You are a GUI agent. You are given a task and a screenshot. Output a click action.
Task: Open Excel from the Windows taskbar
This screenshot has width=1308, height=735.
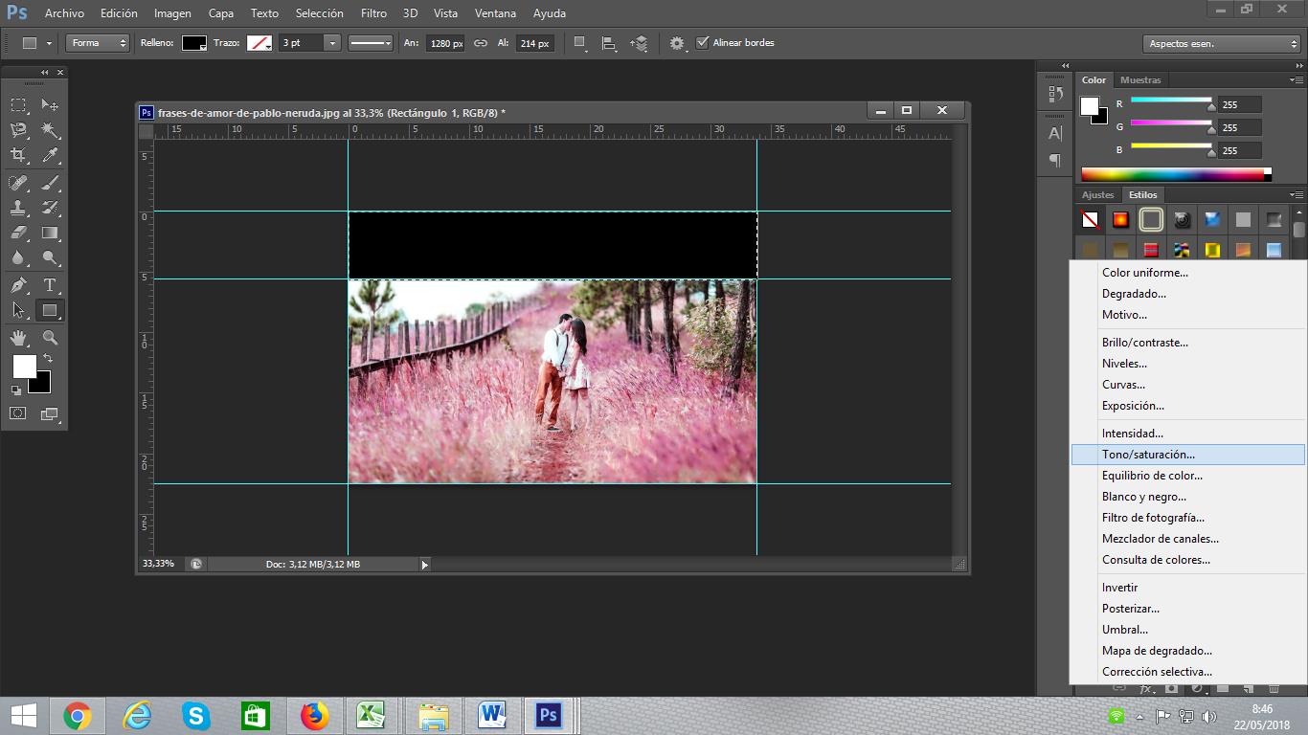[371, 715]
